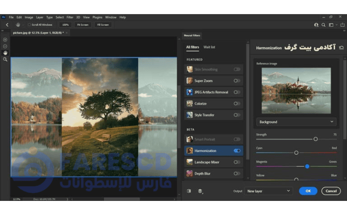This screenshot has height=215, width=347.
Task: Expand the workspace switcher dropdown arrow
Action: pyautogui.click(x=337, y=25)
